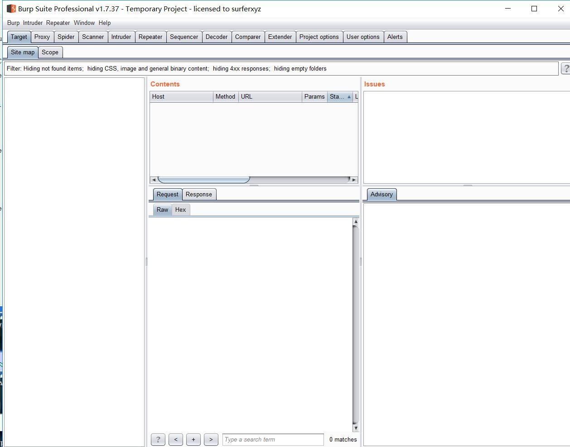Open the Alerts tab
The height and width of the screenshot is (447, 570).
point(395,37)
